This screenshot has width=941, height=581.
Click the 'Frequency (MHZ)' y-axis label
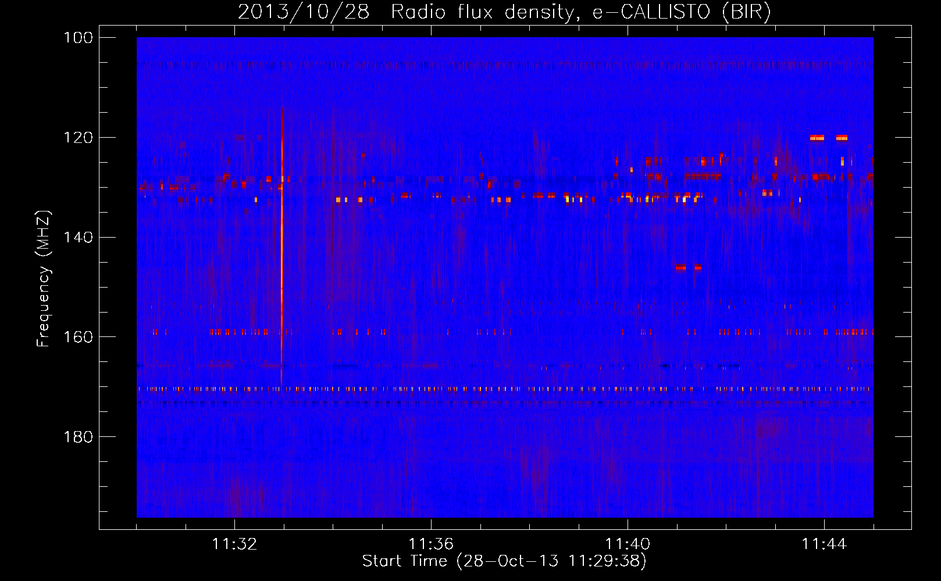tap(44, 279)
